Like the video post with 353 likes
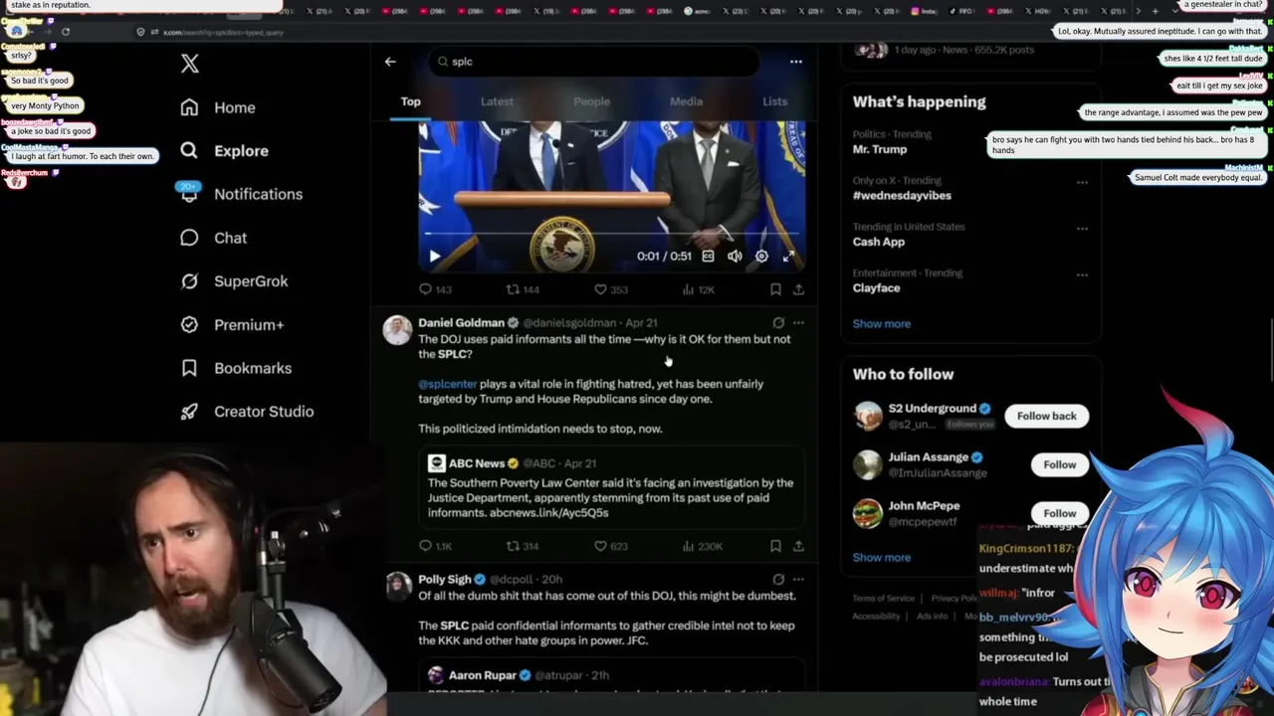Screen dimensions: 1274x716 [x=610, y=289]
